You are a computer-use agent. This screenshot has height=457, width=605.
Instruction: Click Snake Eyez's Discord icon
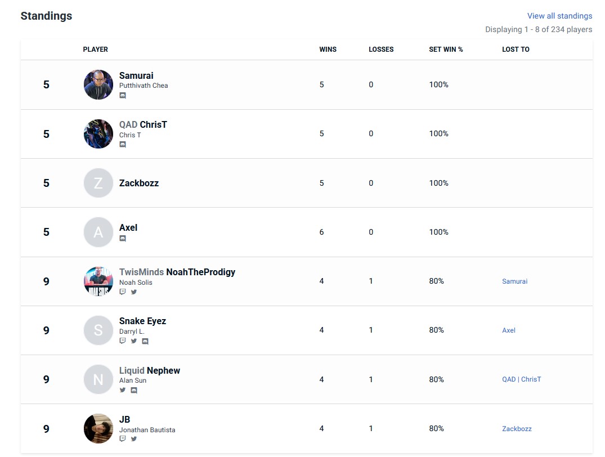(x=145, y=341)
